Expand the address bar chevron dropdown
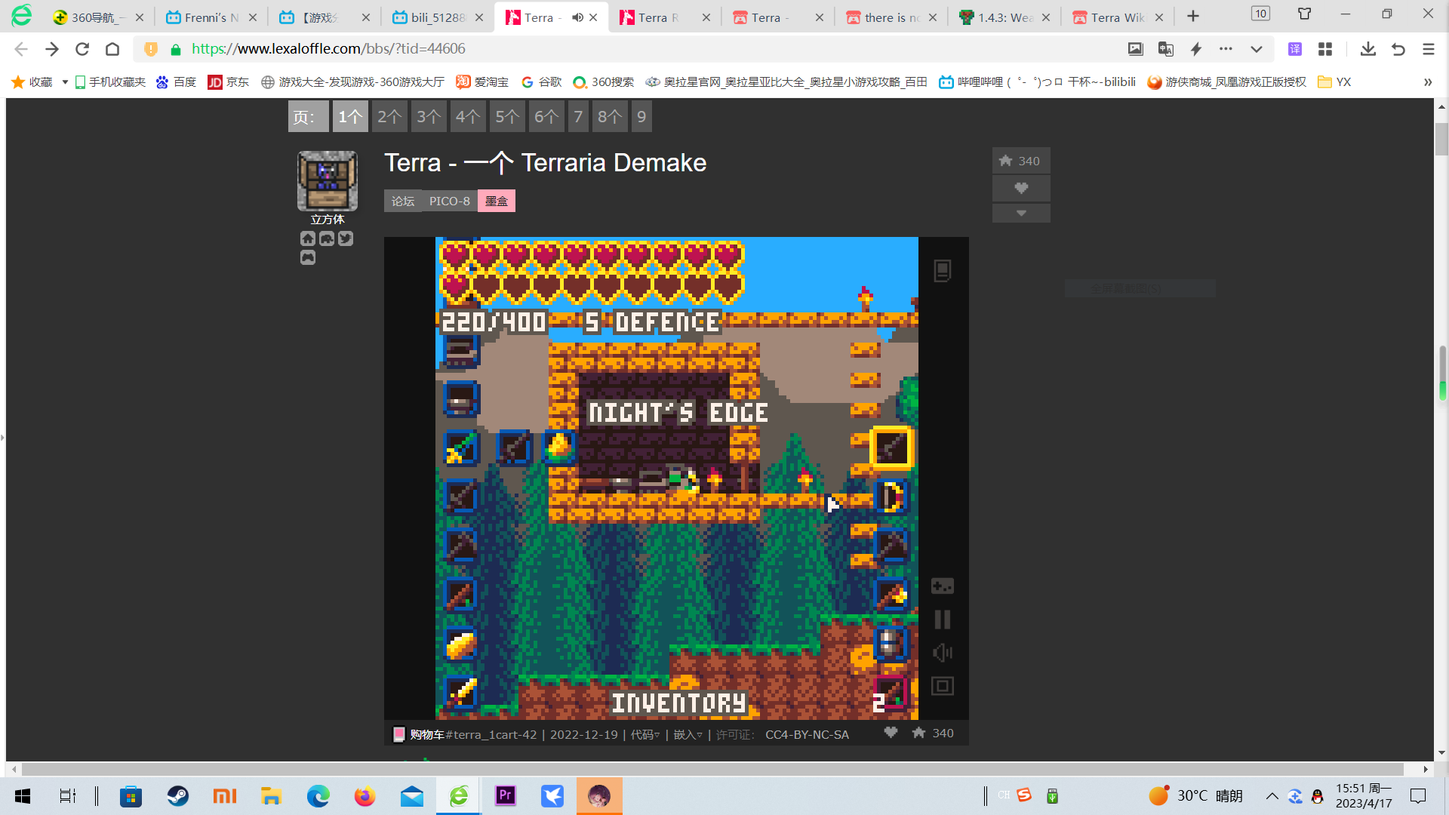This screenshot has height=815, width=1449. pos(1256,49)
